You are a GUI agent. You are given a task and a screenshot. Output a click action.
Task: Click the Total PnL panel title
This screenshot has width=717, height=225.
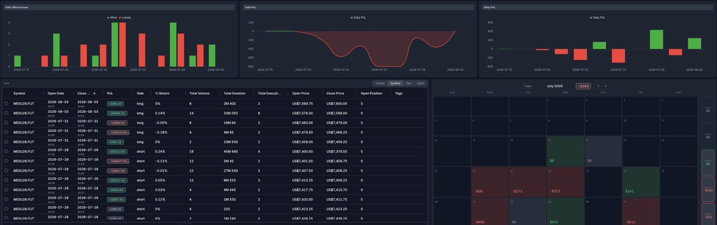tap(250, 8)
